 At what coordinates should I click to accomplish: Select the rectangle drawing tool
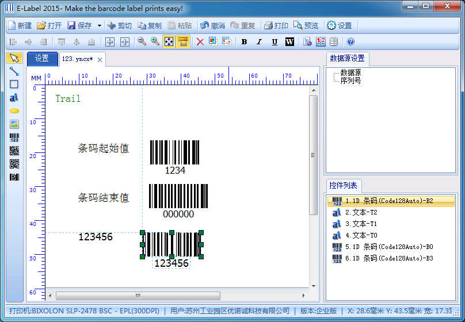(14, 85)
